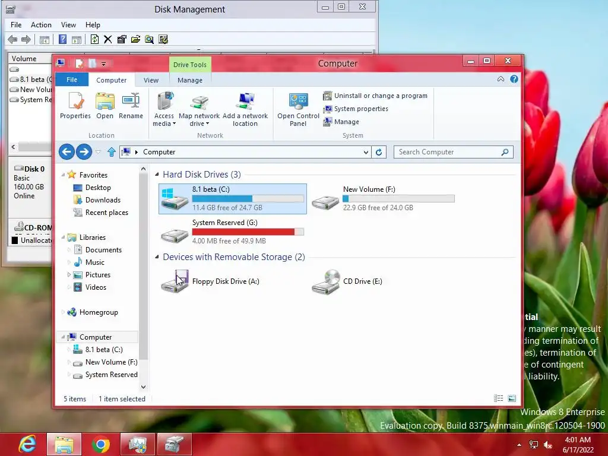Click Manage in the System group
This screenshot has width=608, height=456.
[x=341, y=122]
